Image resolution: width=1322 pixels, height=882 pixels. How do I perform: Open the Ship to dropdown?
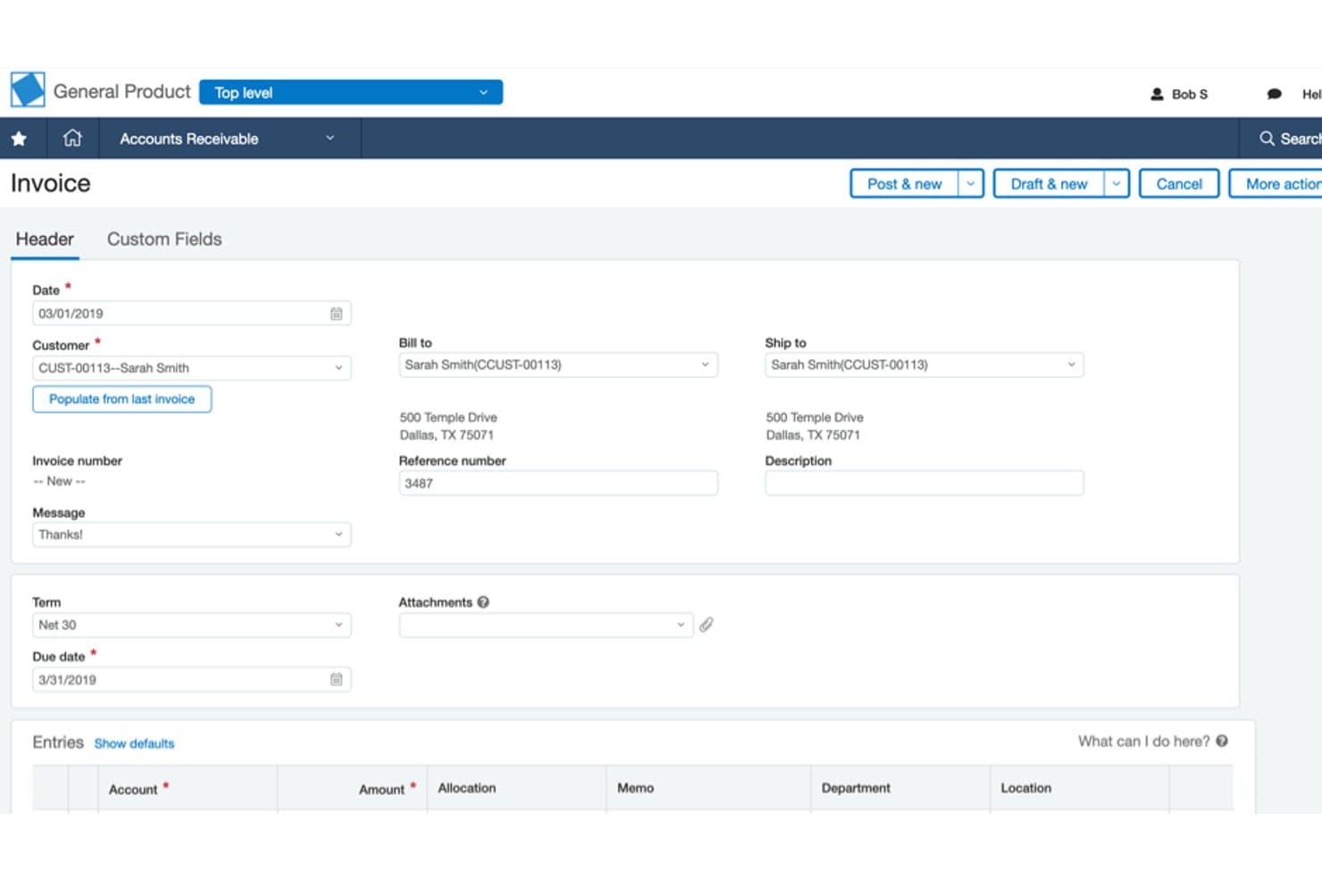point(925,365)
